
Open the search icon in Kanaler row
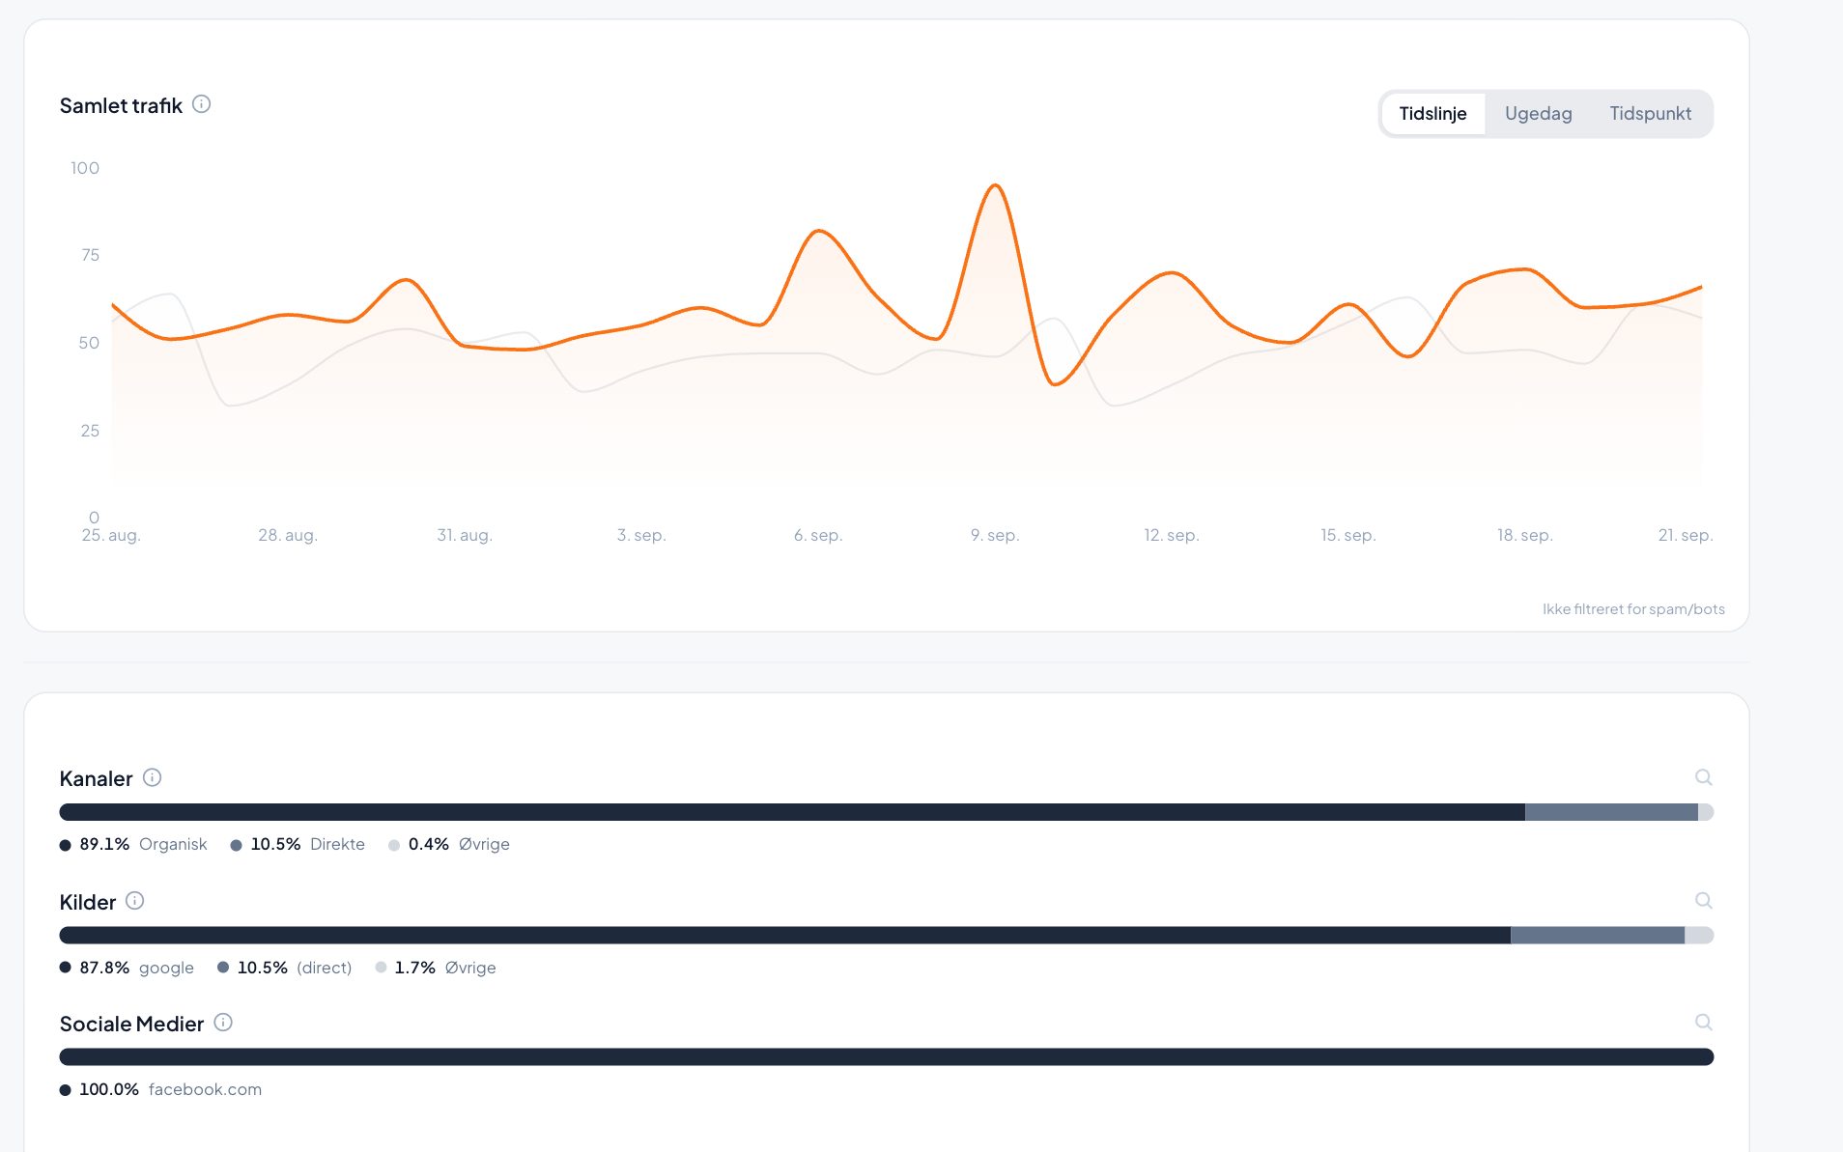[1704, 777]
